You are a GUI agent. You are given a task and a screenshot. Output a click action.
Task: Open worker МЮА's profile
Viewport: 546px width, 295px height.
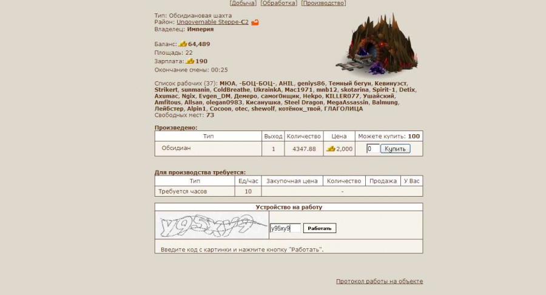click(227, 83)
